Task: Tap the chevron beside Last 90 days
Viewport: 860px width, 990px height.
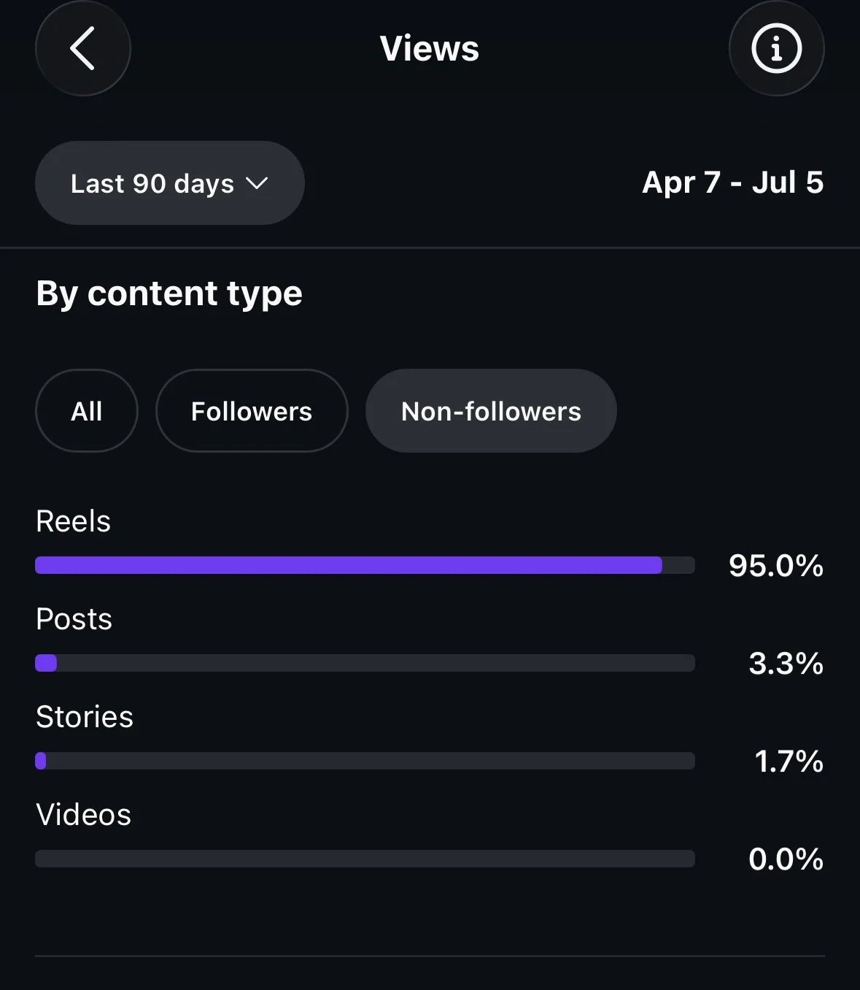Action: pyautogui.click(x=257, y=183)
